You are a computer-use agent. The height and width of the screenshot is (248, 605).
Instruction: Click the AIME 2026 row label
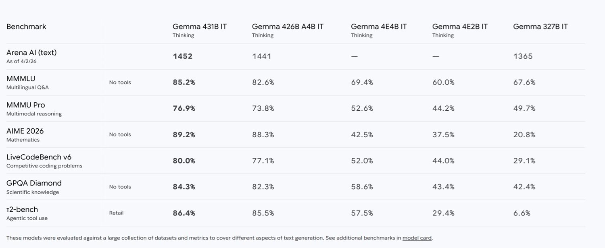click(25, 131)
